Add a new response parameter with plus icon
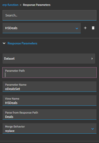 [85, 28]
